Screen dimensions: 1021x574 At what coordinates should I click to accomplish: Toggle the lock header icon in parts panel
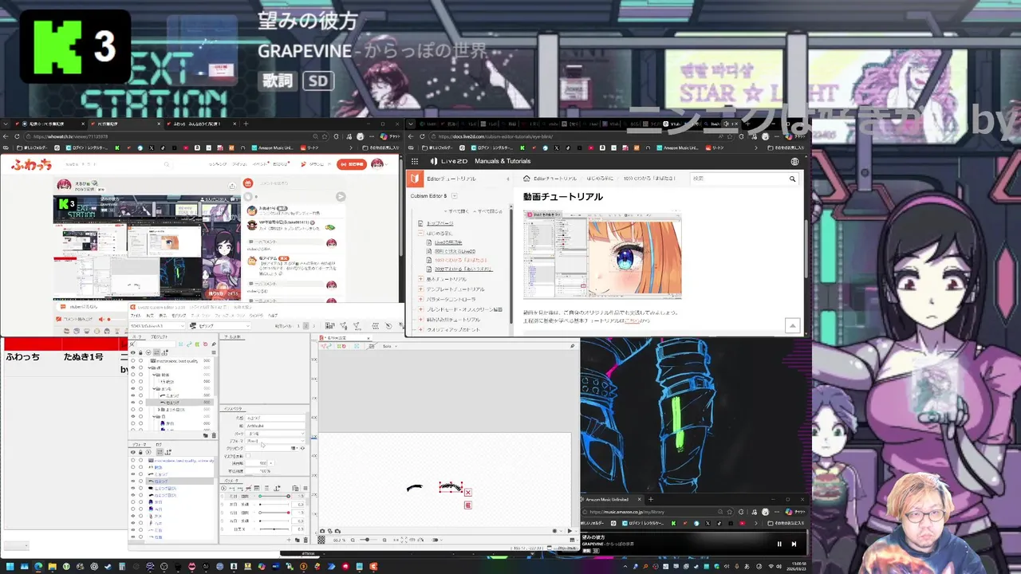(140, 352)
